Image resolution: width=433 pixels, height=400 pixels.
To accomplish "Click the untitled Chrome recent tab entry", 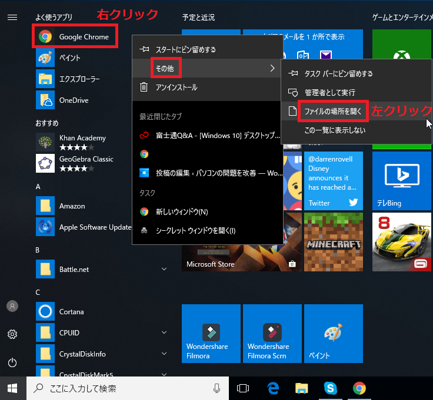I will (x=208, y=154).
